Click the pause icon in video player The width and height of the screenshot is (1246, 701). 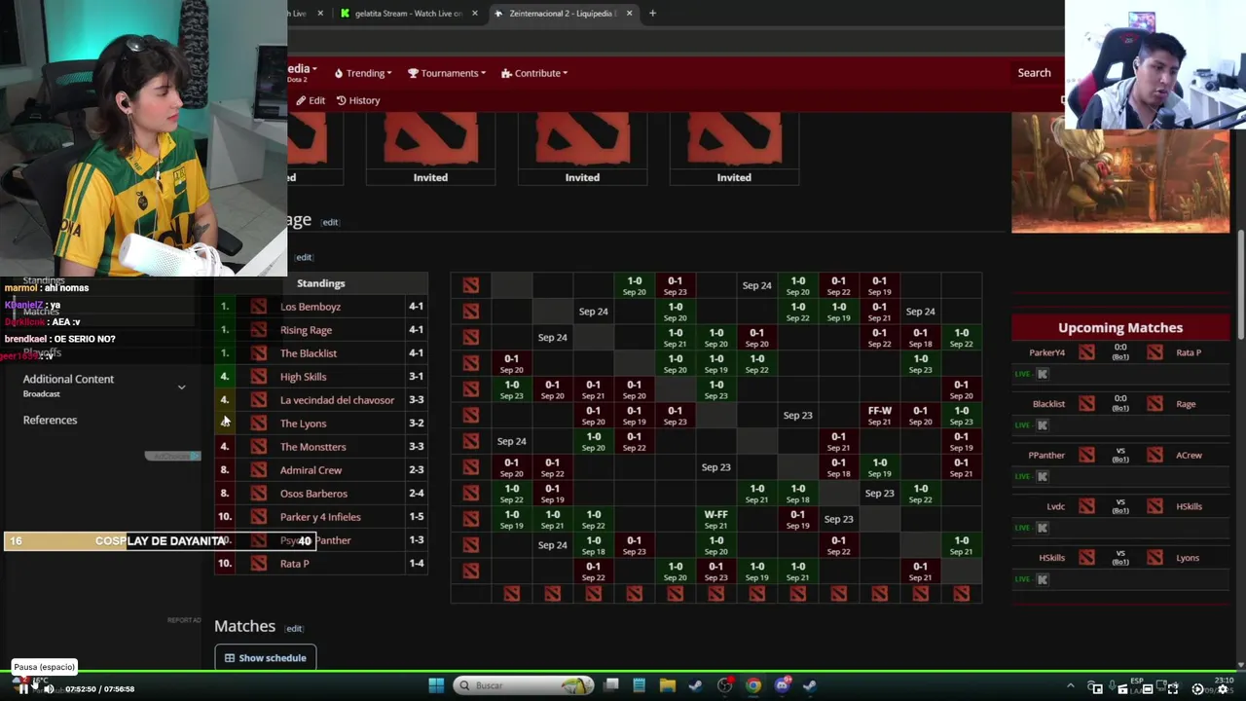[23, 688]
